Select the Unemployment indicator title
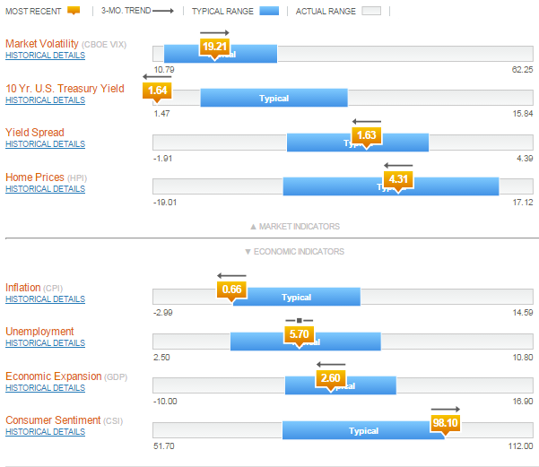The image size is (539, 467). [39, 332]
